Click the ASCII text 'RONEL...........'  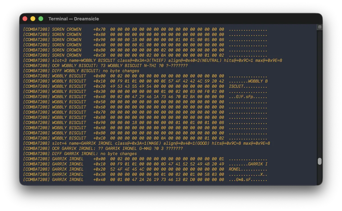click(248, 169)
